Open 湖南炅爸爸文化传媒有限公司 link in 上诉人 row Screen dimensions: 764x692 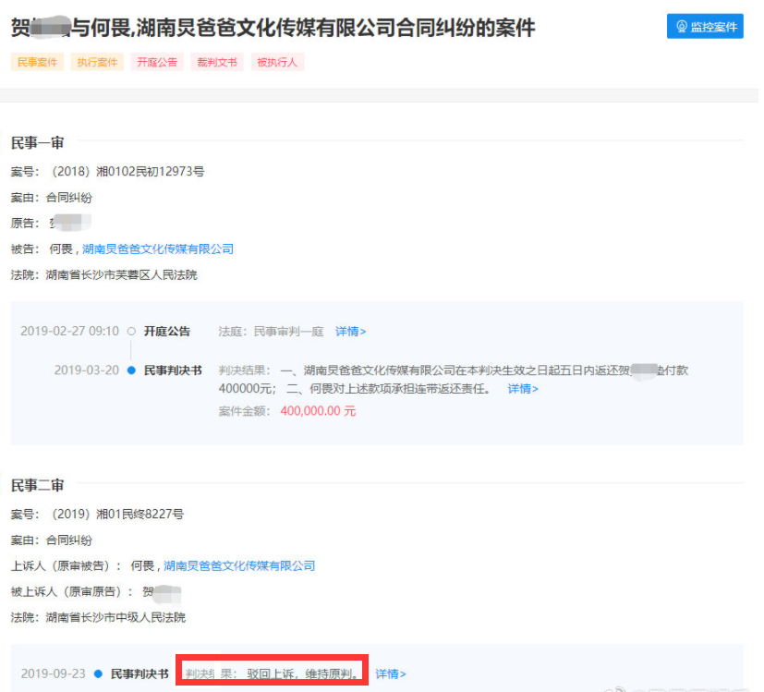tap(239, 565)
